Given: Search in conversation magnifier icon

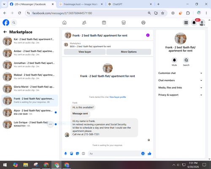Looking at the screenshot, I should click(x=186, y=60).
